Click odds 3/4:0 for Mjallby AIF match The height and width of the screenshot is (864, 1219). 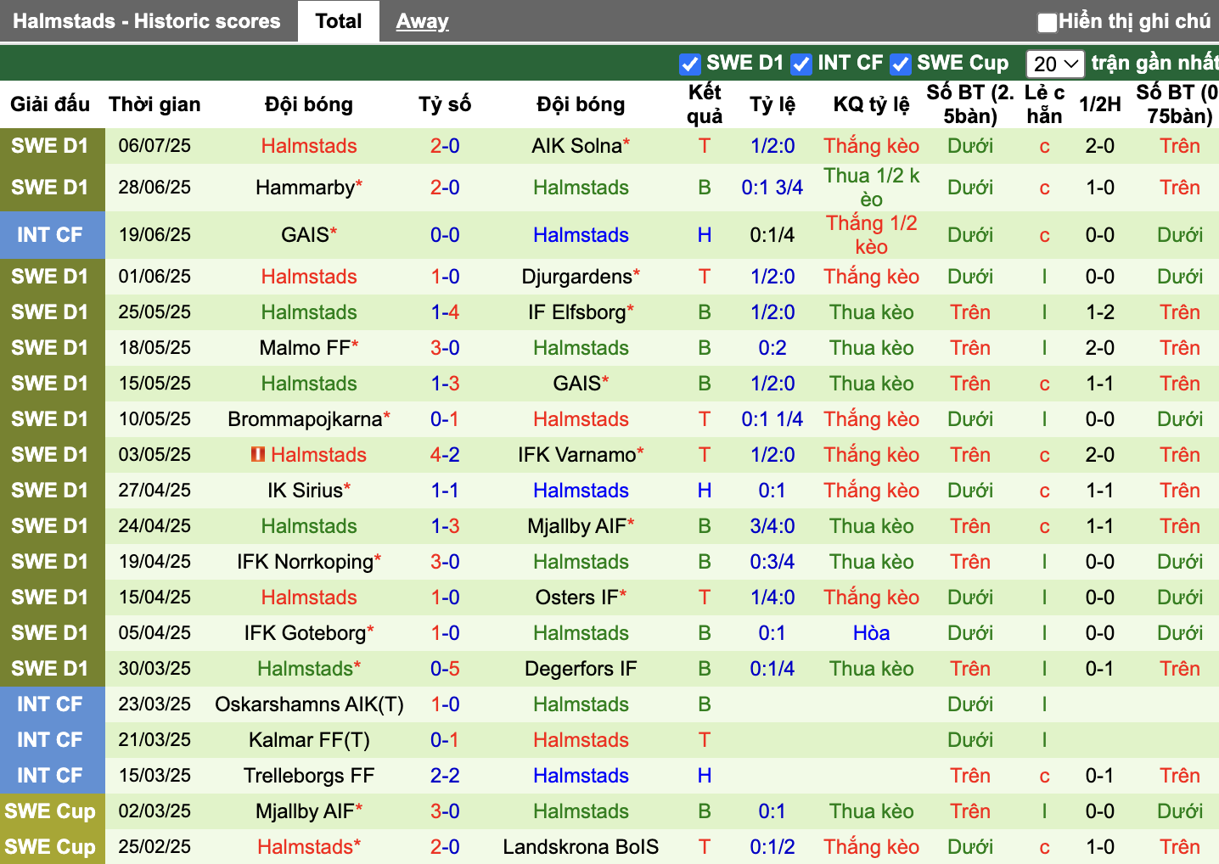pos(772,526)
